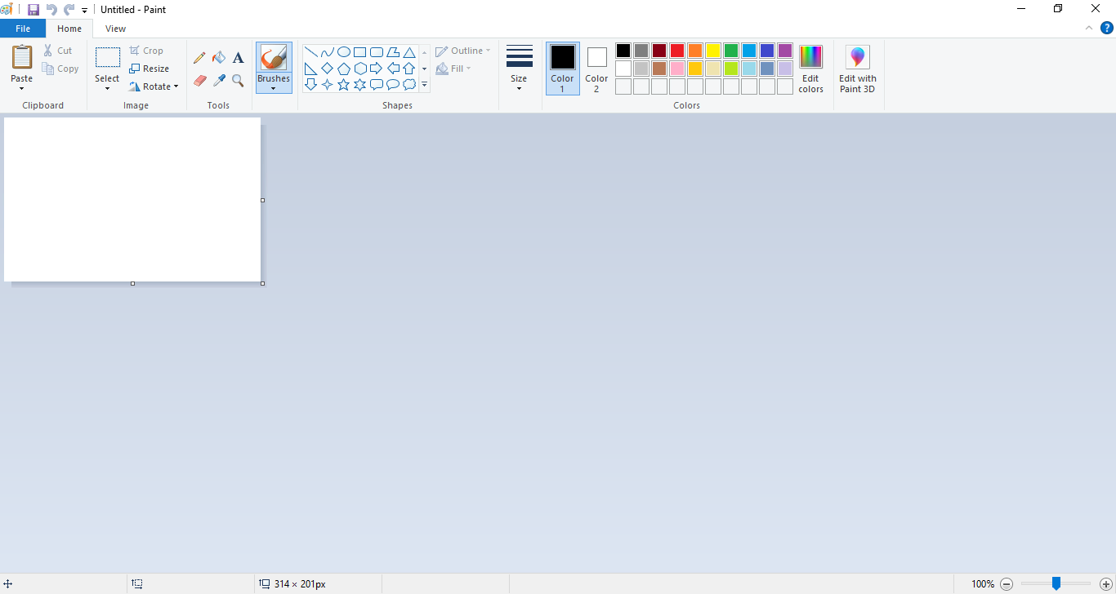Click the Zoom out minus button

1007,584
